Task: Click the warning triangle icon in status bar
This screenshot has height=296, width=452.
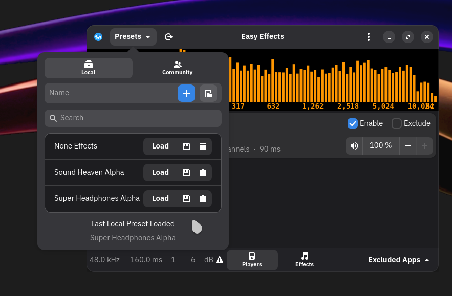Action: point(220,260)
